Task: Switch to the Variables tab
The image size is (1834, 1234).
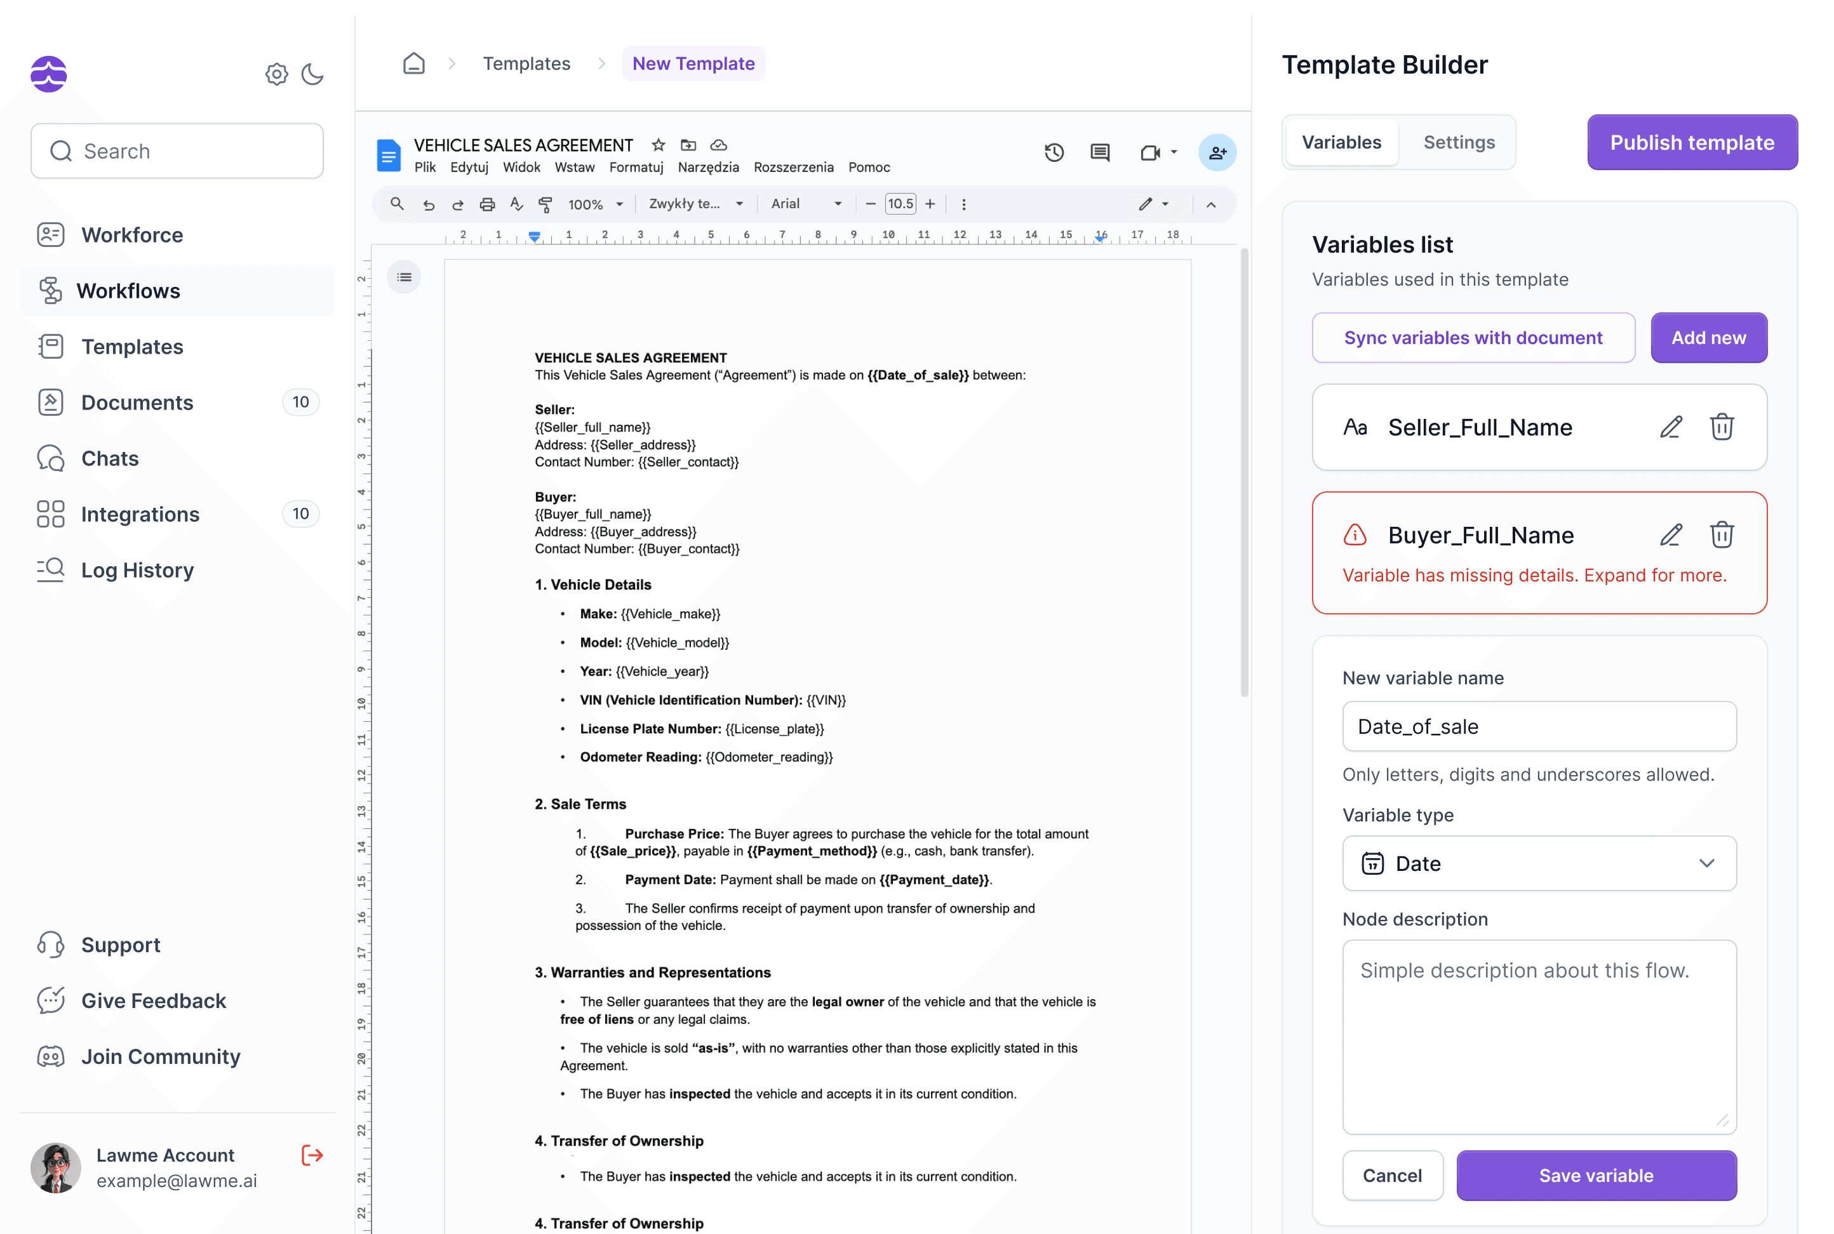Action: tap(1341, 142)
